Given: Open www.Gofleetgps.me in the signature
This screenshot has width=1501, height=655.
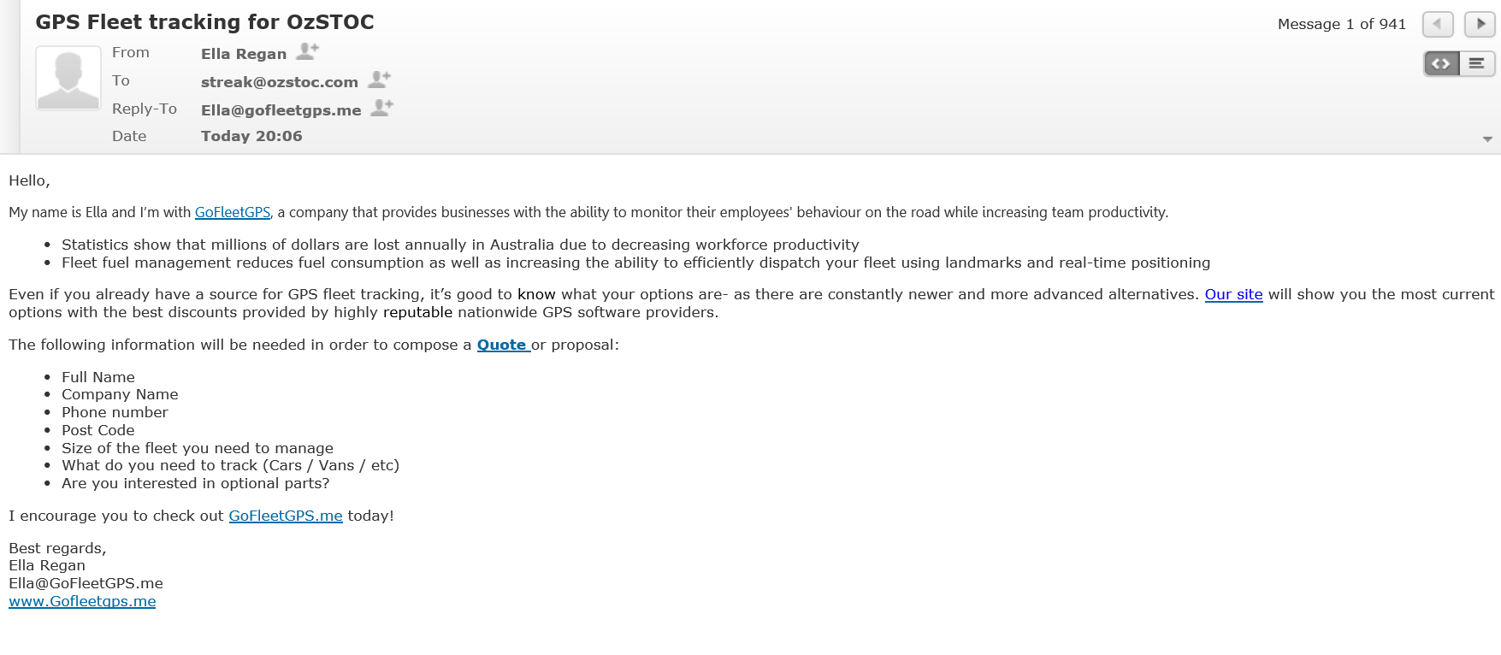Looking at the screenshot, I should click(x=82, y=601).
